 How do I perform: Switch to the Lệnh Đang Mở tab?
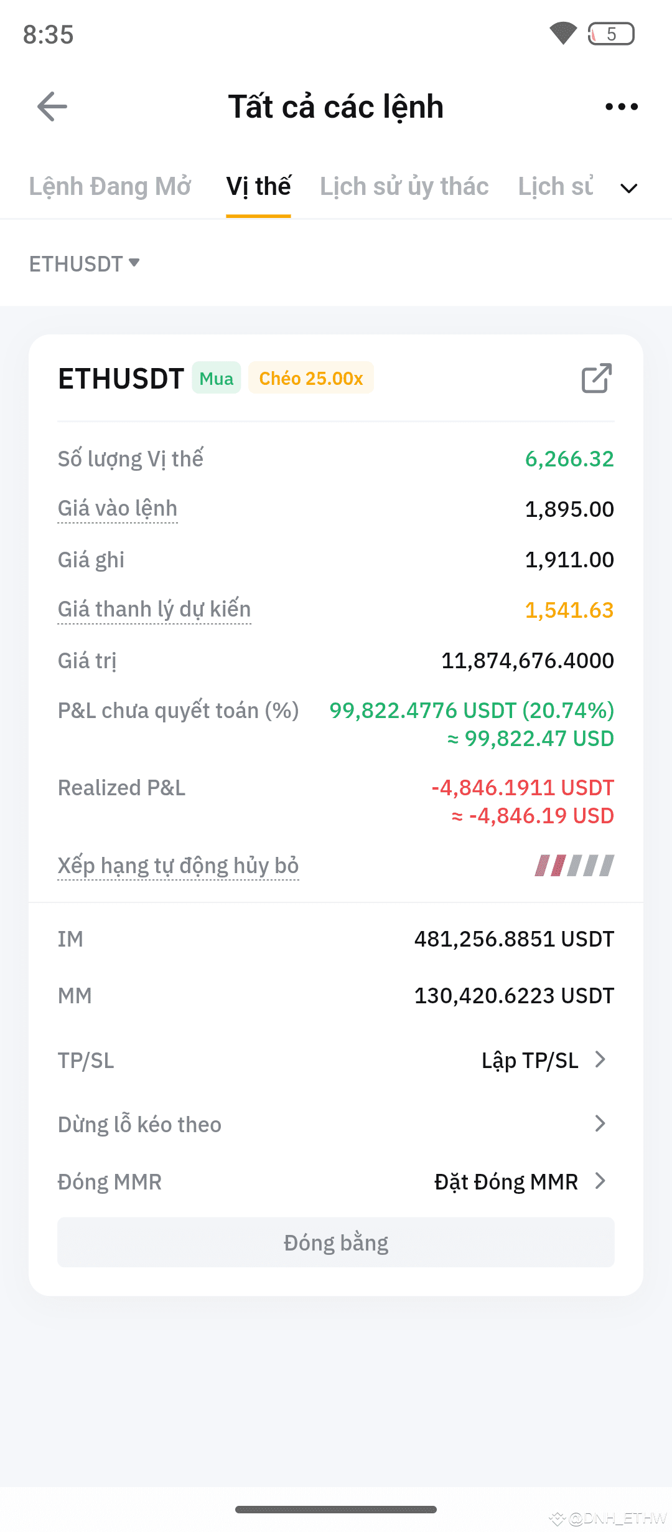pyautogui.click(x=110, y=187)
